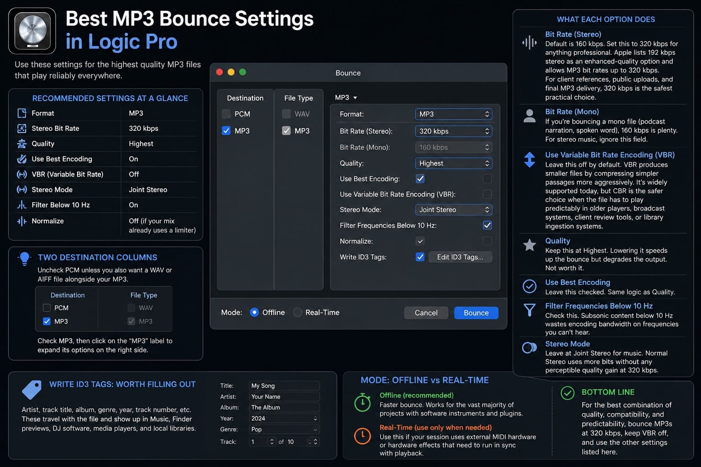Click the VBR (Variable Bit Rate) row icon

[21, 174]
